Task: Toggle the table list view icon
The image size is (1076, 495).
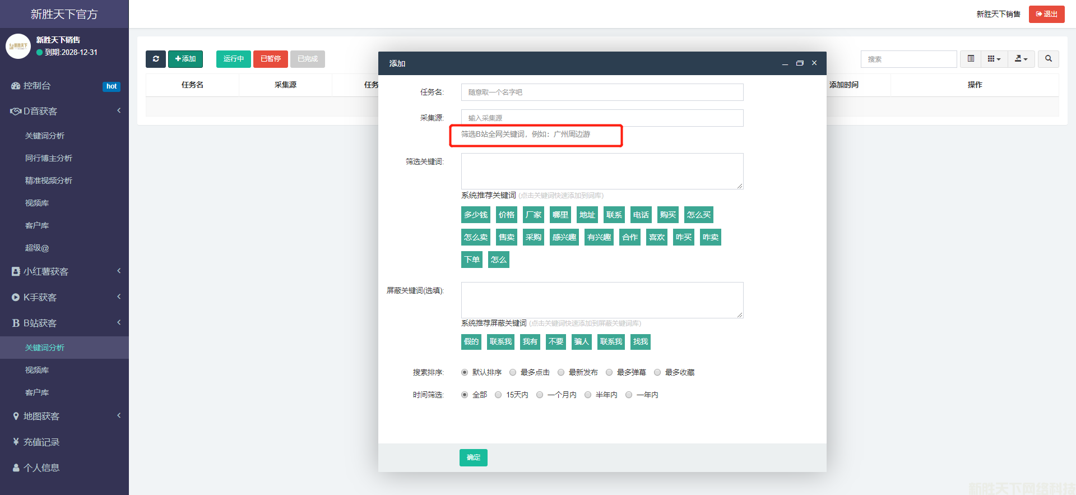Action: pos(971,59)
